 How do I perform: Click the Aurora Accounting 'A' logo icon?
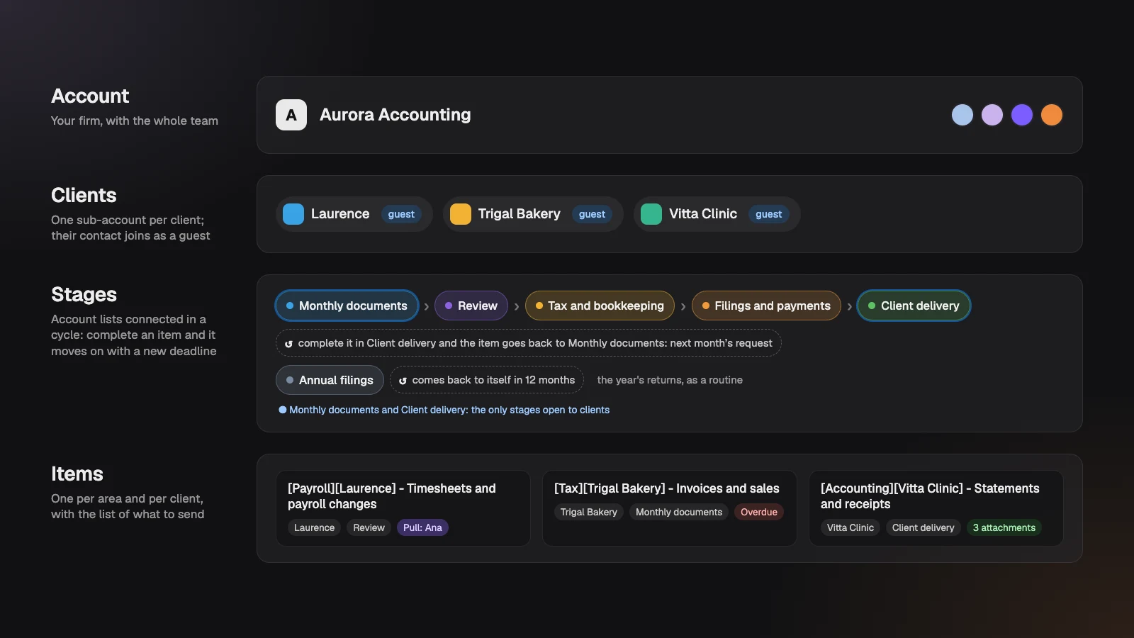click(291, 115)
